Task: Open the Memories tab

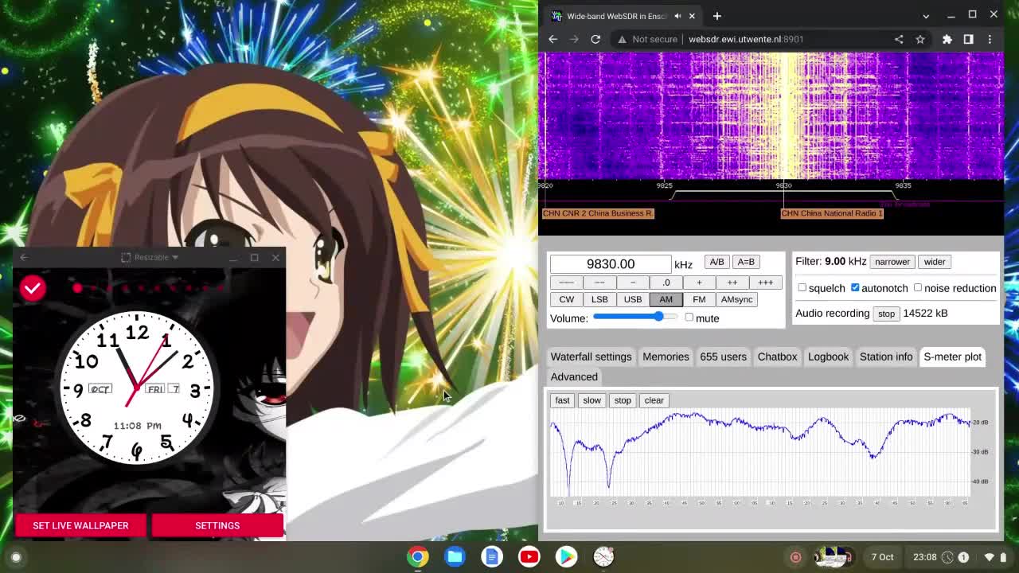Action: (x=666, y=357)
